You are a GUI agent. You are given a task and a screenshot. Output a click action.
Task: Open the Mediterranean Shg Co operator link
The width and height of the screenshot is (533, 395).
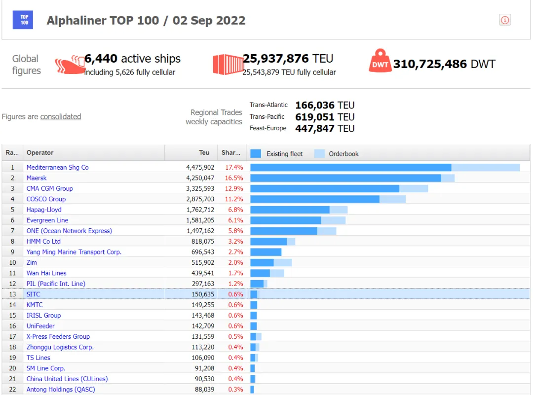click(x=57, y=167)
